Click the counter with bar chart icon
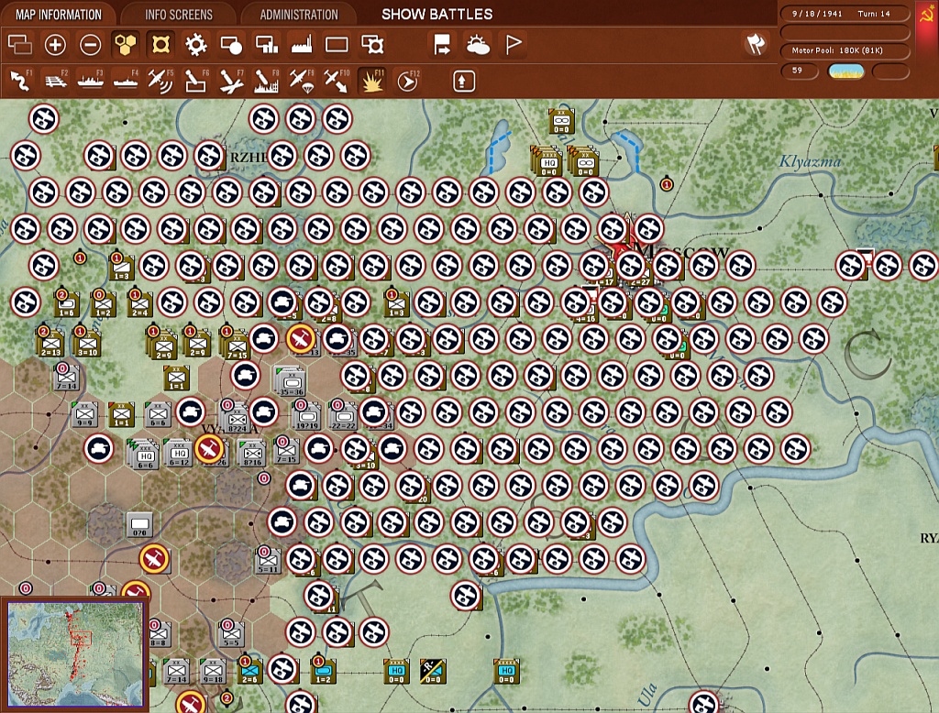 267,45
